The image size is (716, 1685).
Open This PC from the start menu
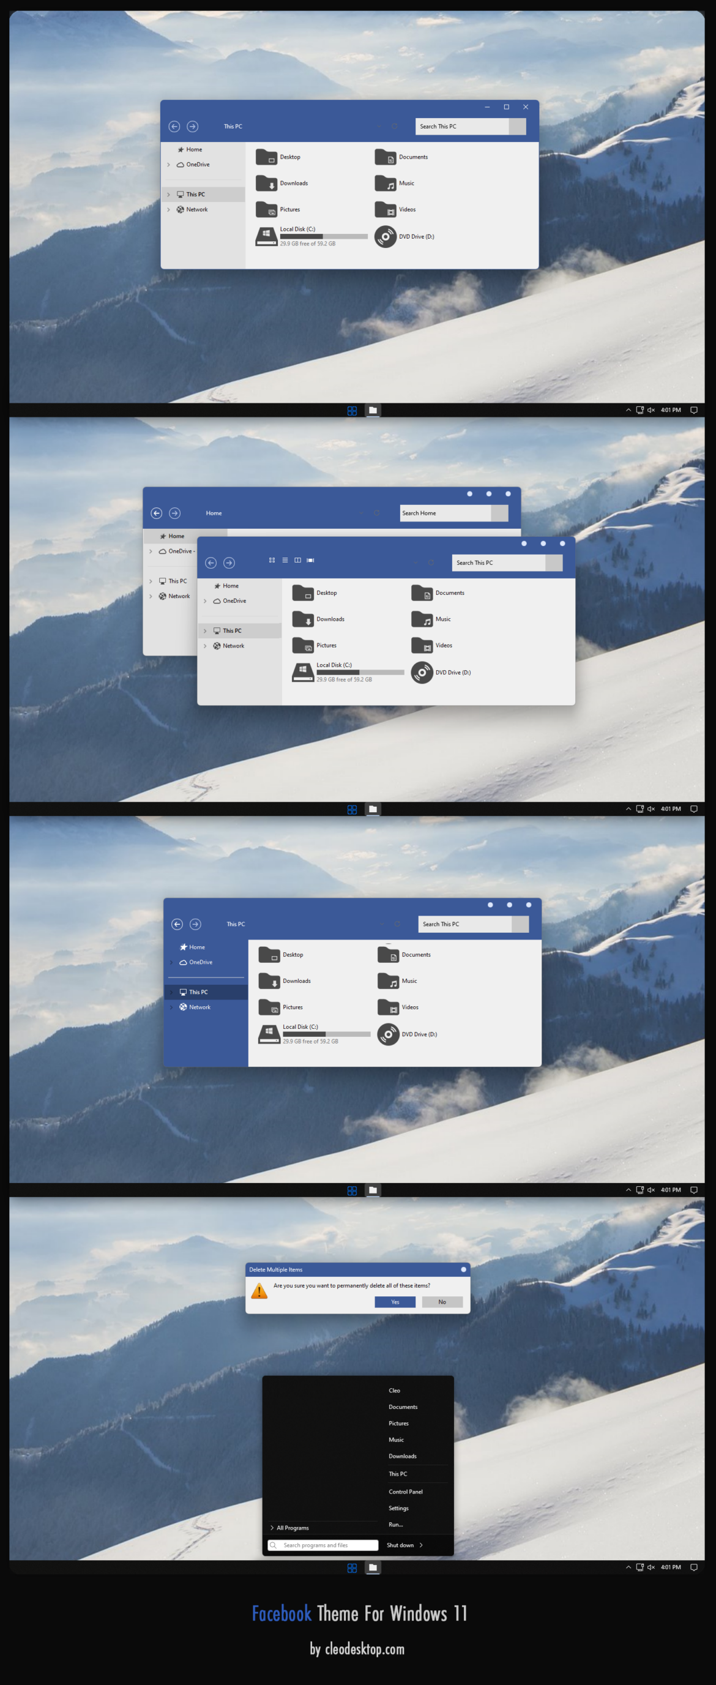398,1474
